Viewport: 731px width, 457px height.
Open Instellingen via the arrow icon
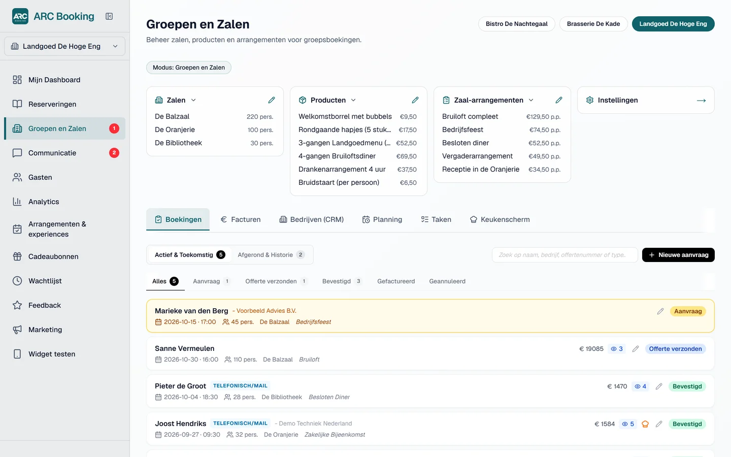click(x=702, y=101)
